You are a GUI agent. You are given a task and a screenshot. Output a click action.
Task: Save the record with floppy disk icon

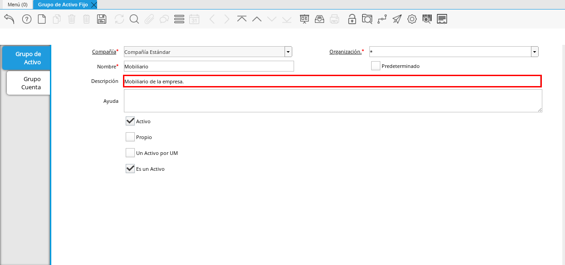[102, 19]
